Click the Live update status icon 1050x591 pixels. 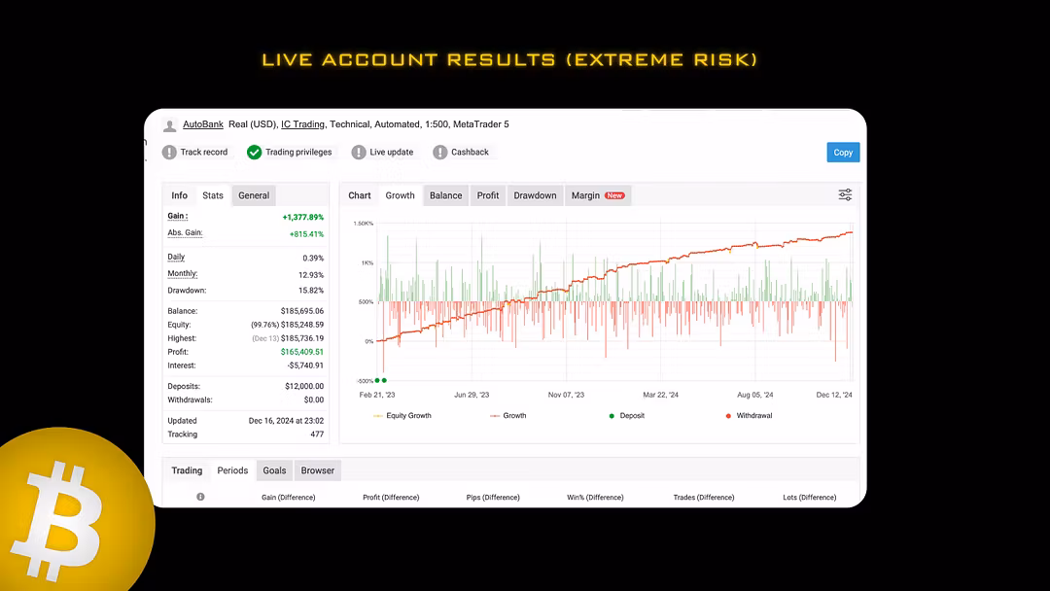point(359,153)
